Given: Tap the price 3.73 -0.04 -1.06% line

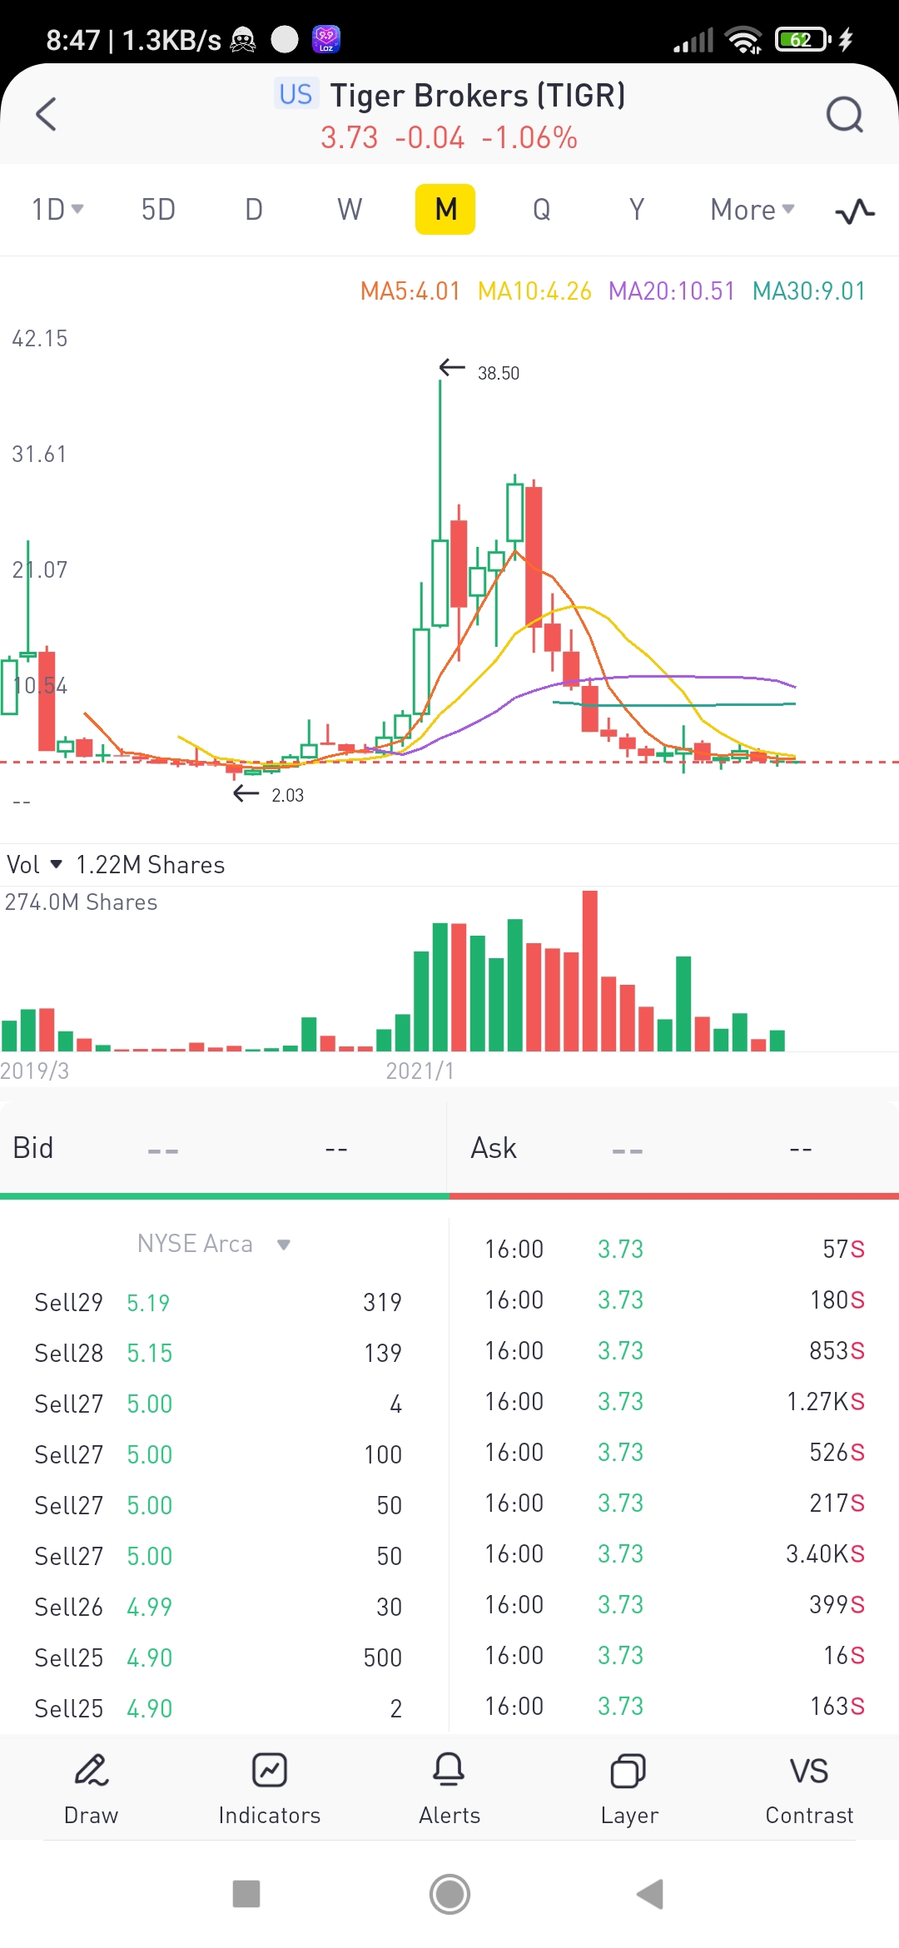Looking at the screenshot, I should point(449,137).
